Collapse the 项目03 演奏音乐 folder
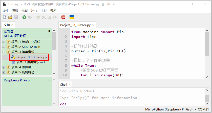 [x=4, y=52]
